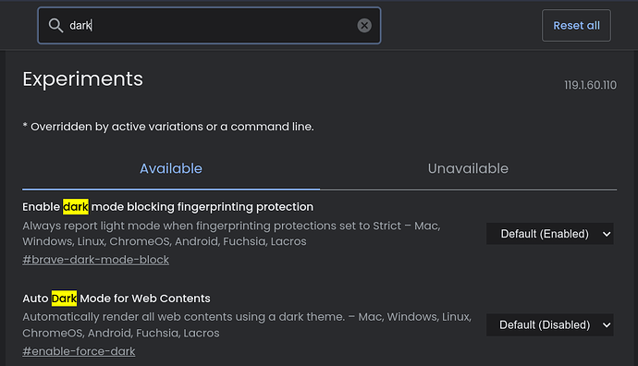Click the chevron arrow on Default (Enabled) dropdown

click(x=607, y=234)
